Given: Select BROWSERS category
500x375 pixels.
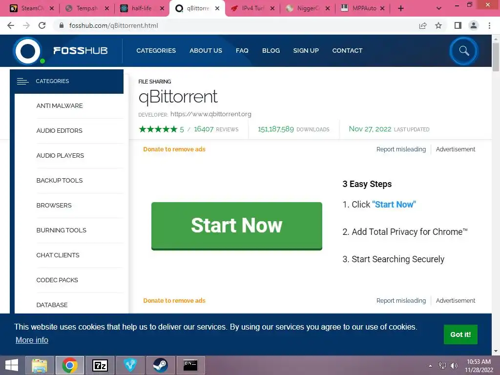Looking at the screenshot, I should point(54,206).
